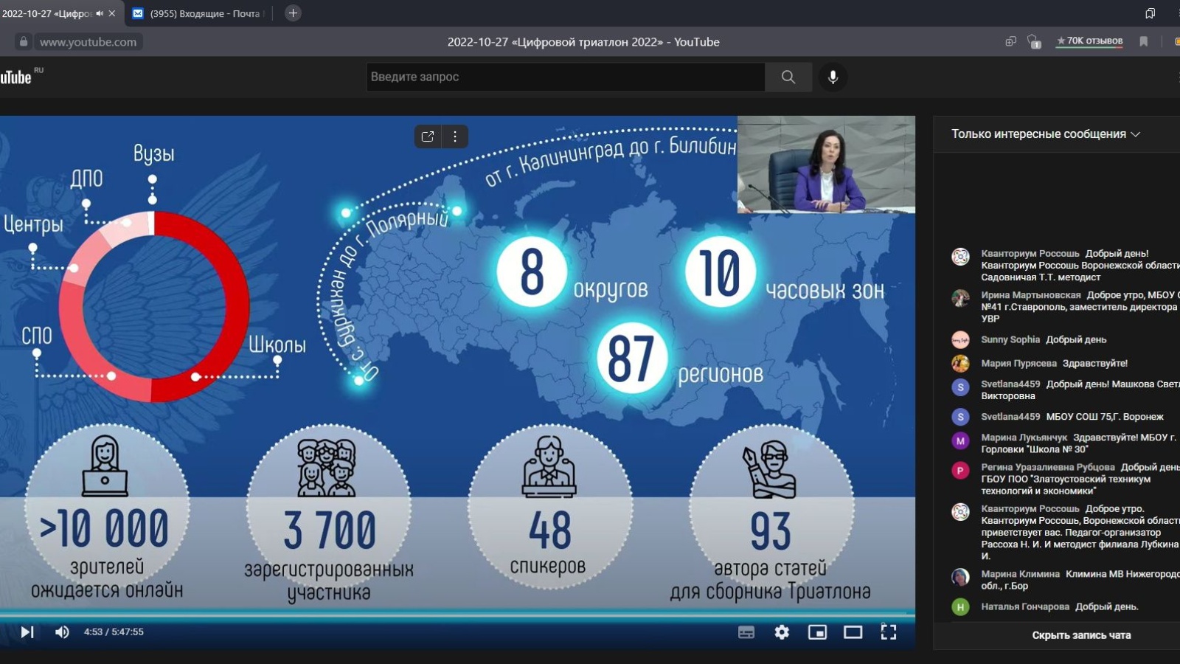The width and height of the screenshot is (1180, 664).
Task: Open three-dot menu over the video
Action: 455,136
